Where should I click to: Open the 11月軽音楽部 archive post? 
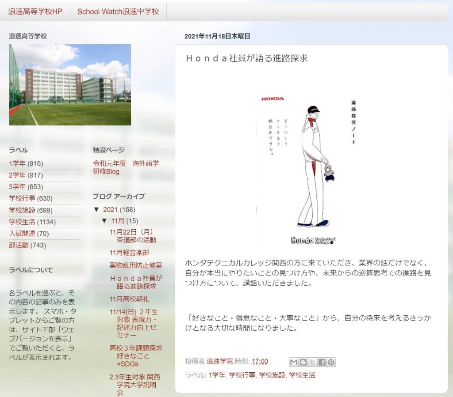[129, 253]
